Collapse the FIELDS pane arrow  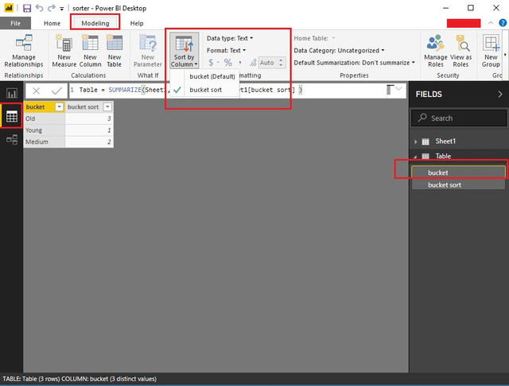(500, 95)
